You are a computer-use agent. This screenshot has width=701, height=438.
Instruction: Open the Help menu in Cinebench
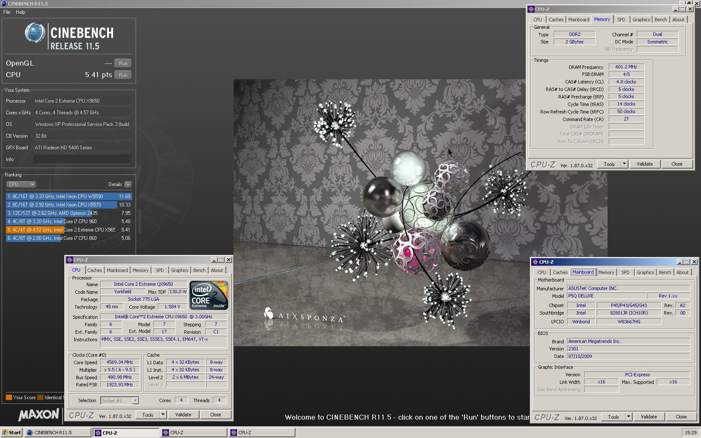[20, 12]
